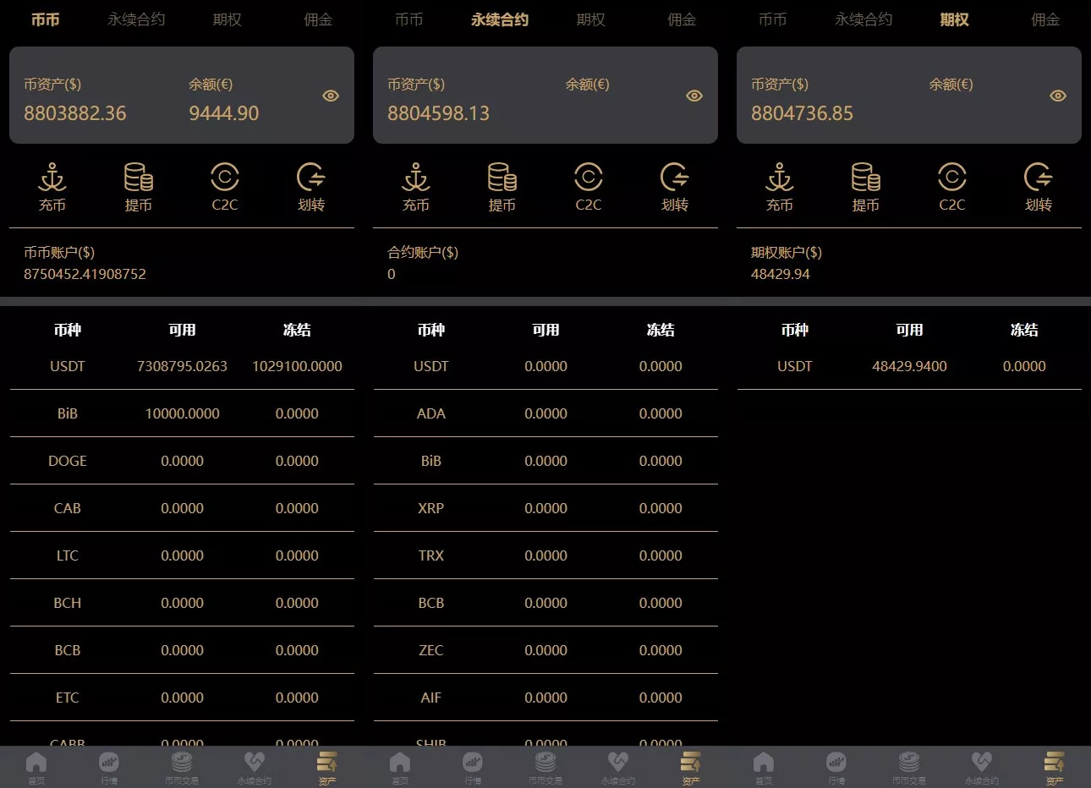The height and width of the screenshot is (788, 1091).
Task: Open the ADA asset entry
Action: (431, 413)
